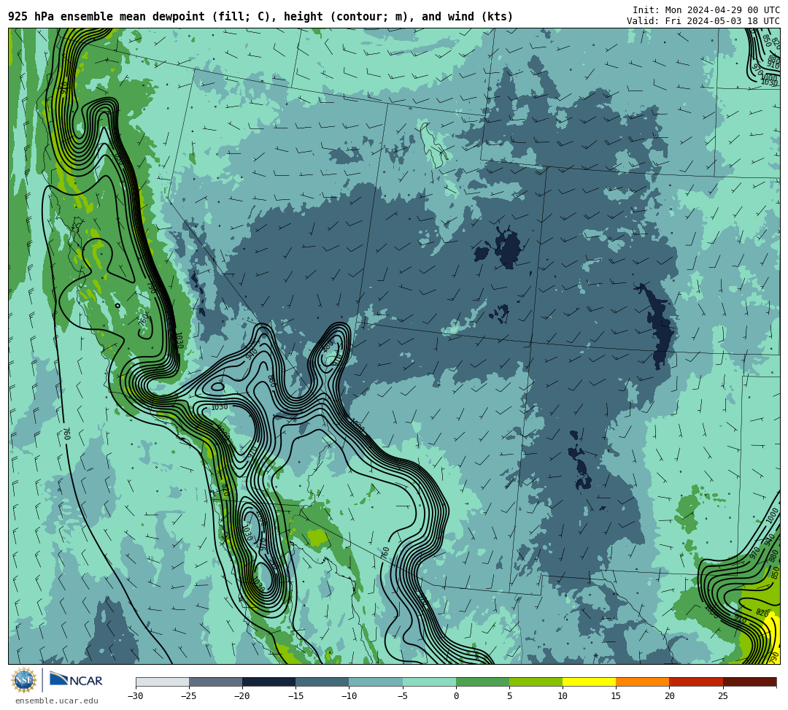The image size is (788, 710).
Task: Click the -30 to -25 color swatch
Action: (162, 682)
